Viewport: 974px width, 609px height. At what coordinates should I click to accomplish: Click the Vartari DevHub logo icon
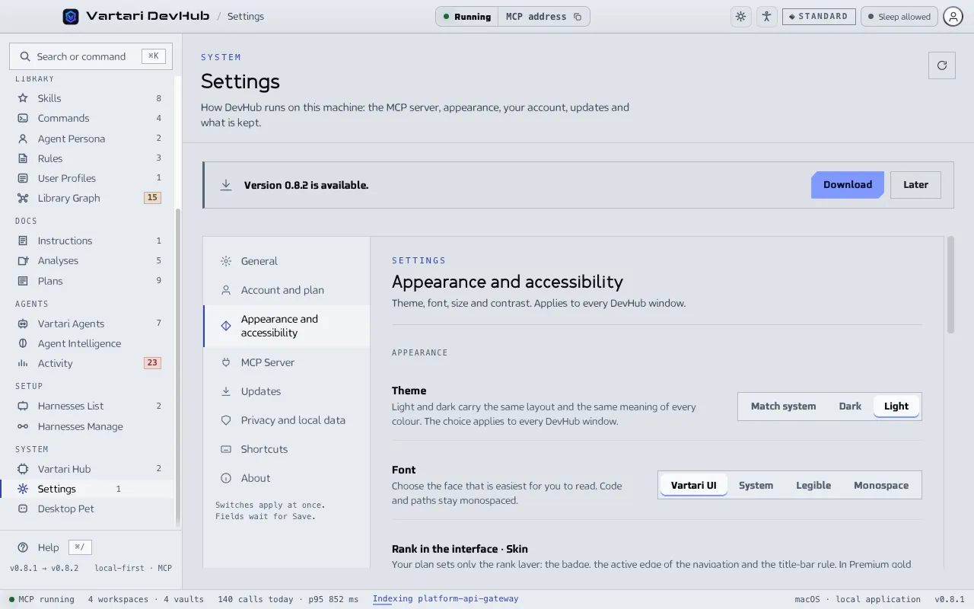pos(71,16)
